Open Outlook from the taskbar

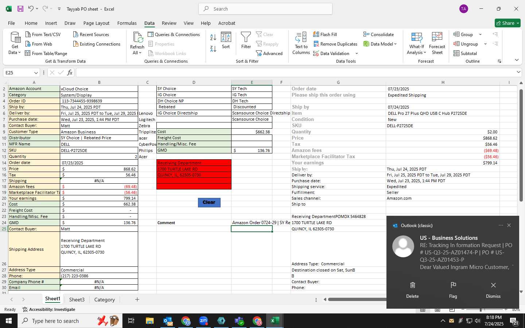point(168,321)
